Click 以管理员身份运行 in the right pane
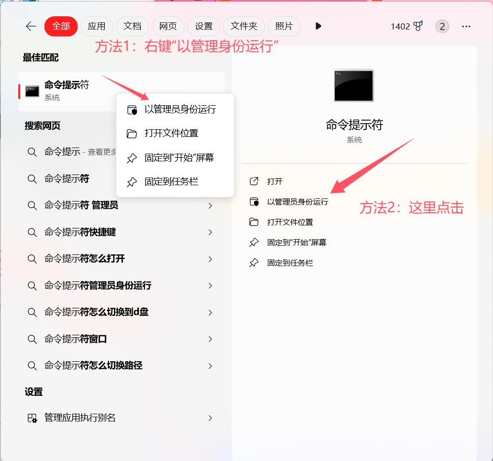This screenshot has width=493, height=461. pyautogui.click(x=298, y=202)
